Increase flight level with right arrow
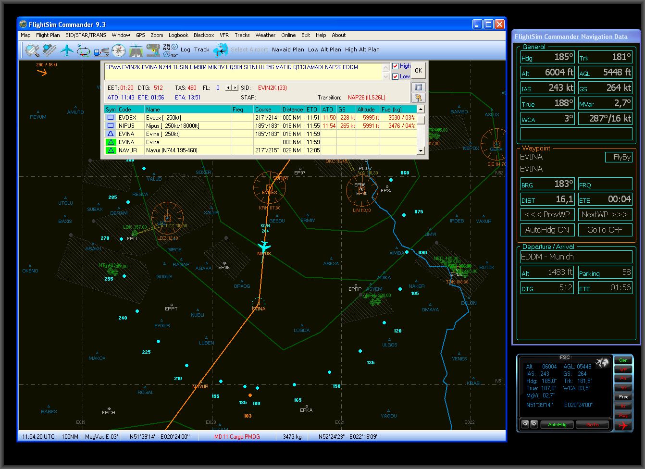Screen dimensions: 645x469 [235, 88]
